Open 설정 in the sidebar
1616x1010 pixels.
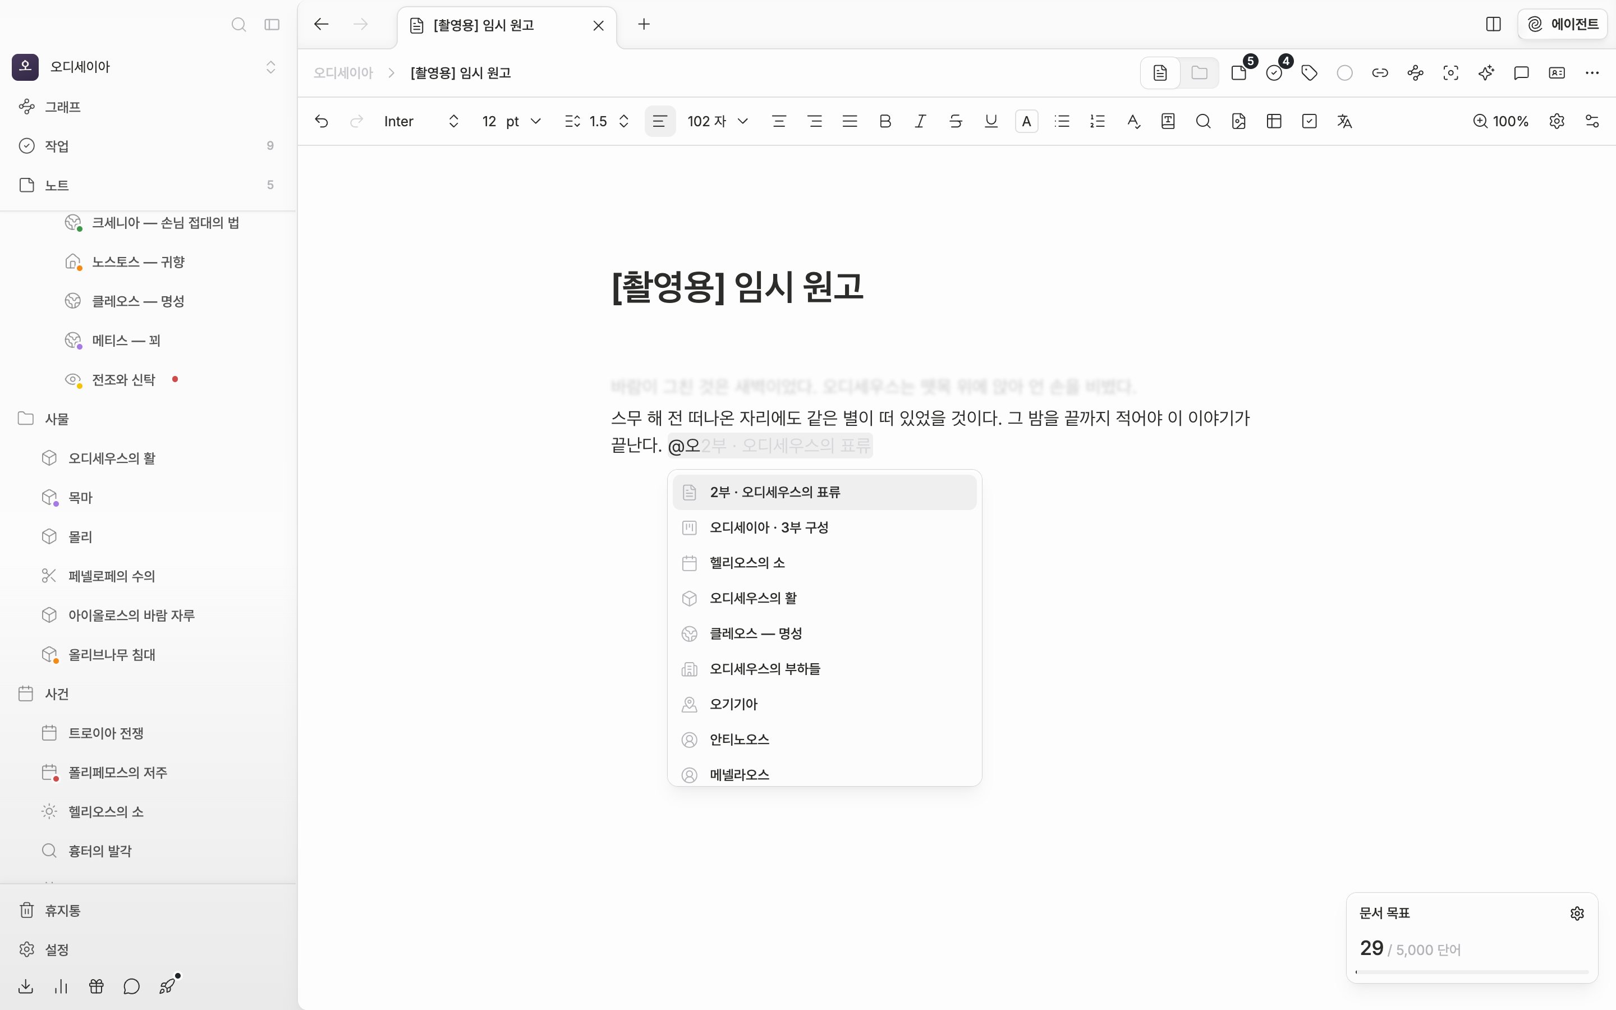tap(57, 949)
